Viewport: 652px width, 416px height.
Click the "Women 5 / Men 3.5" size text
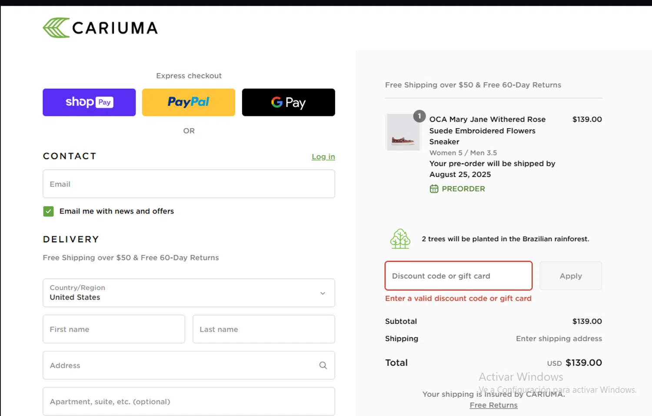coord(463,153)
